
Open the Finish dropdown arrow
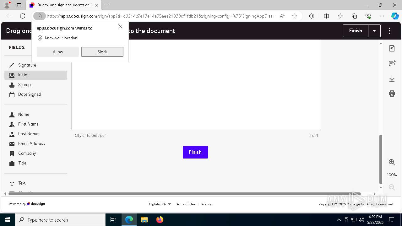[374, 31]
